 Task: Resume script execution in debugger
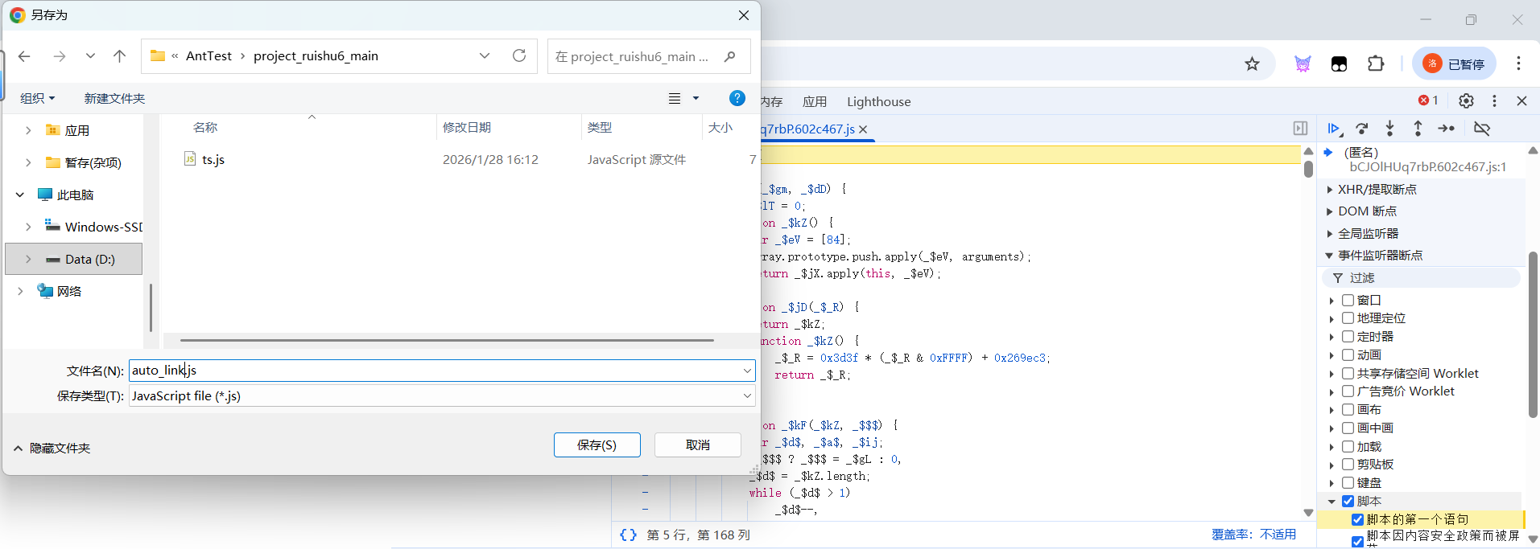1333,129
